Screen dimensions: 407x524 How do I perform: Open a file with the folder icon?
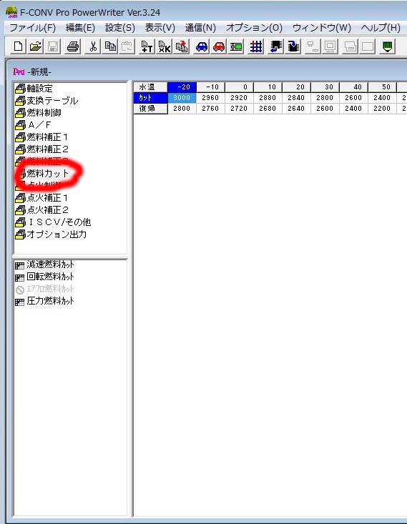tap(36, 46)
